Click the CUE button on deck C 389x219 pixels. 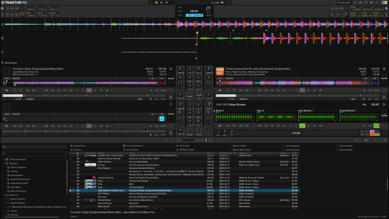pos(15,126)
